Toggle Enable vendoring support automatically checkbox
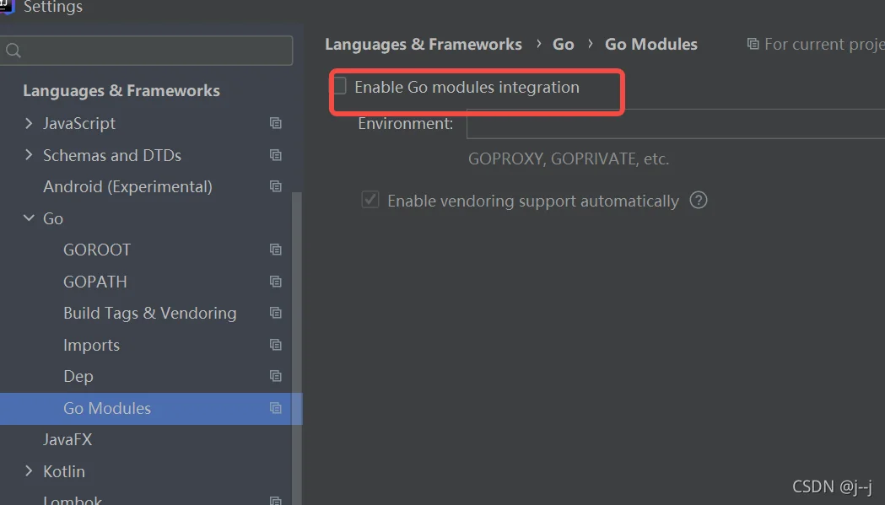The width and height of the screenshot is (885, 505). click(x=370, y=200)
